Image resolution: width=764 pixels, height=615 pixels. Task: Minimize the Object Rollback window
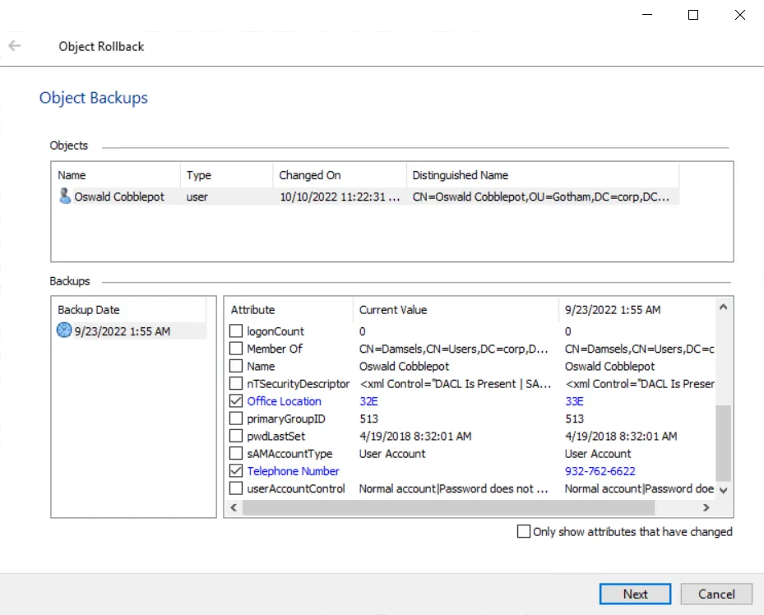pyautogui.click(x=647, y=15)
